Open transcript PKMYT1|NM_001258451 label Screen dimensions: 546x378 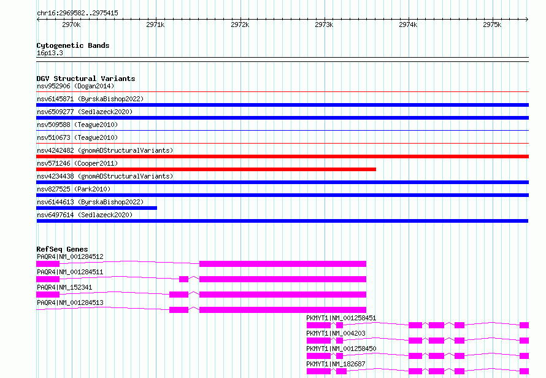click(x=341, y=318)
